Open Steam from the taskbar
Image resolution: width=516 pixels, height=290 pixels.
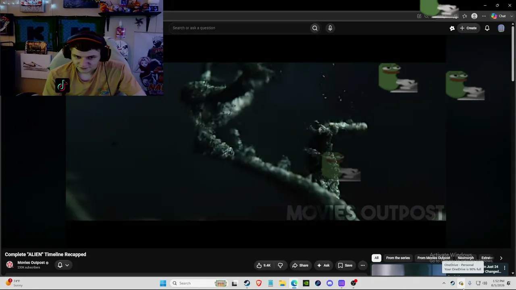point(247,283)
